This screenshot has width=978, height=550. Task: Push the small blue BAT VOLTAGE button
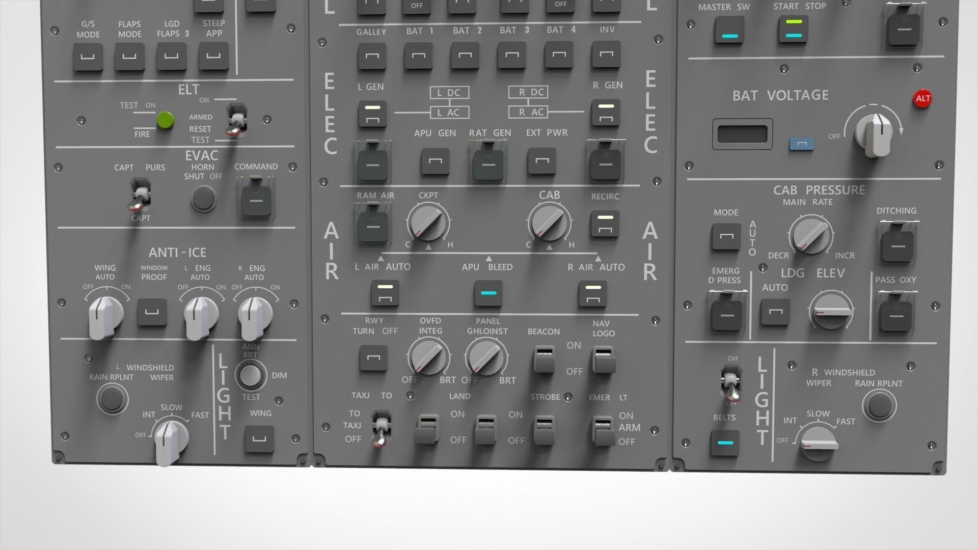[802, 144]
